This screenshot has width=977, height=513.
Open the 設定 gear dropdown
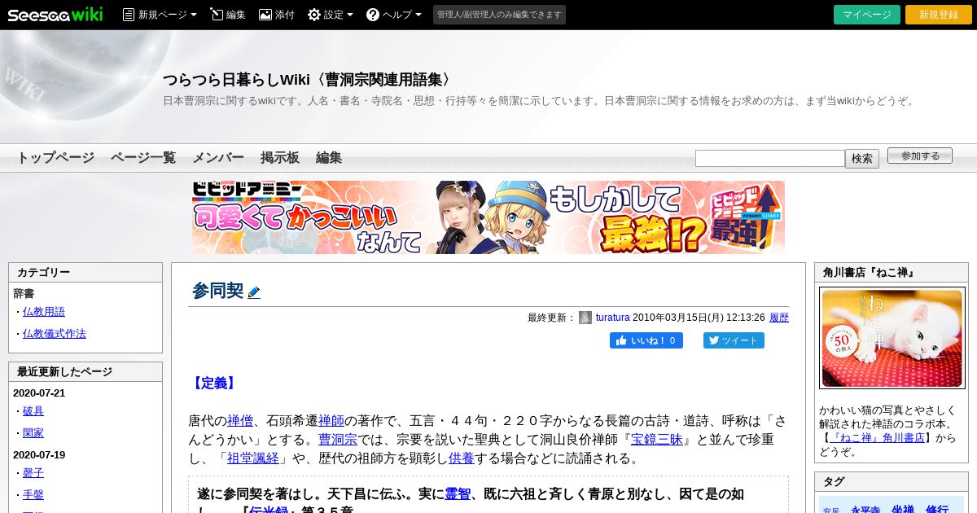click(330, 15)
